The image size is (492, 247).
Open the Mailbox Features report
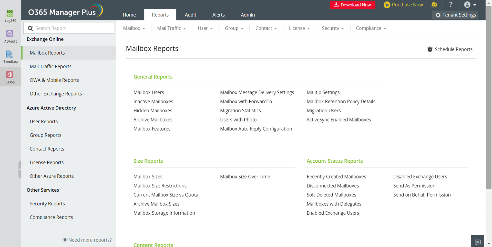(x=152, y=129)
